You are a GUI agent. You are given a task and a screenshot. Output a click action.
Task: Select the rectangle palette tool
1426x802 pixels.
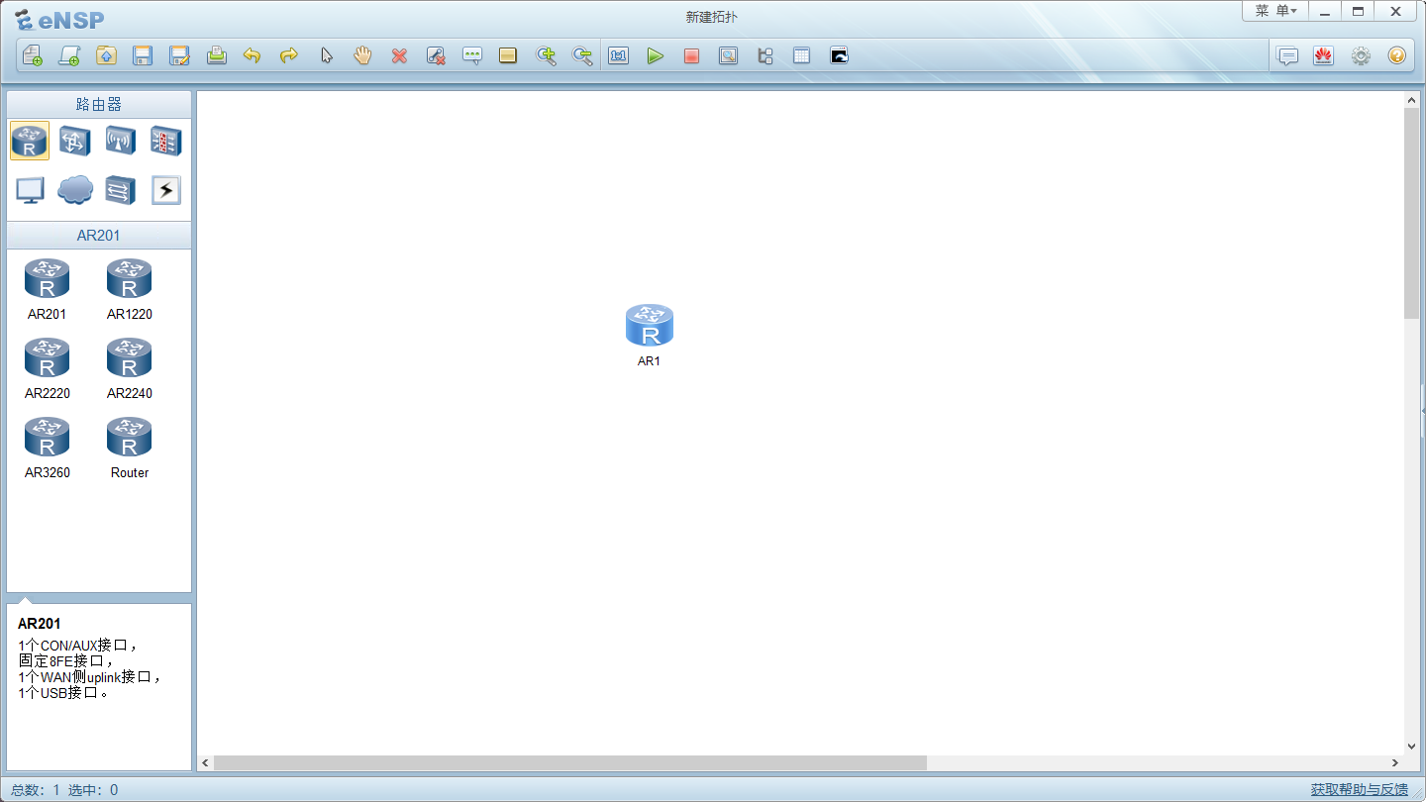coord(508,56)
